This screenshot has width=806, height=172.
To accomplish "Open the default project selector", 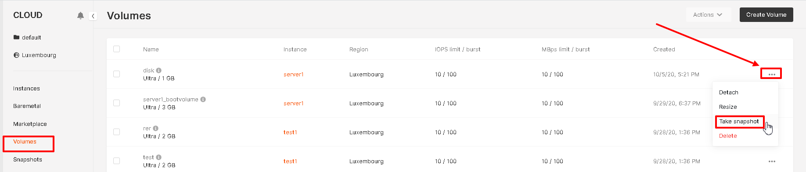I will pyautogui.click(x=27, y=37).
